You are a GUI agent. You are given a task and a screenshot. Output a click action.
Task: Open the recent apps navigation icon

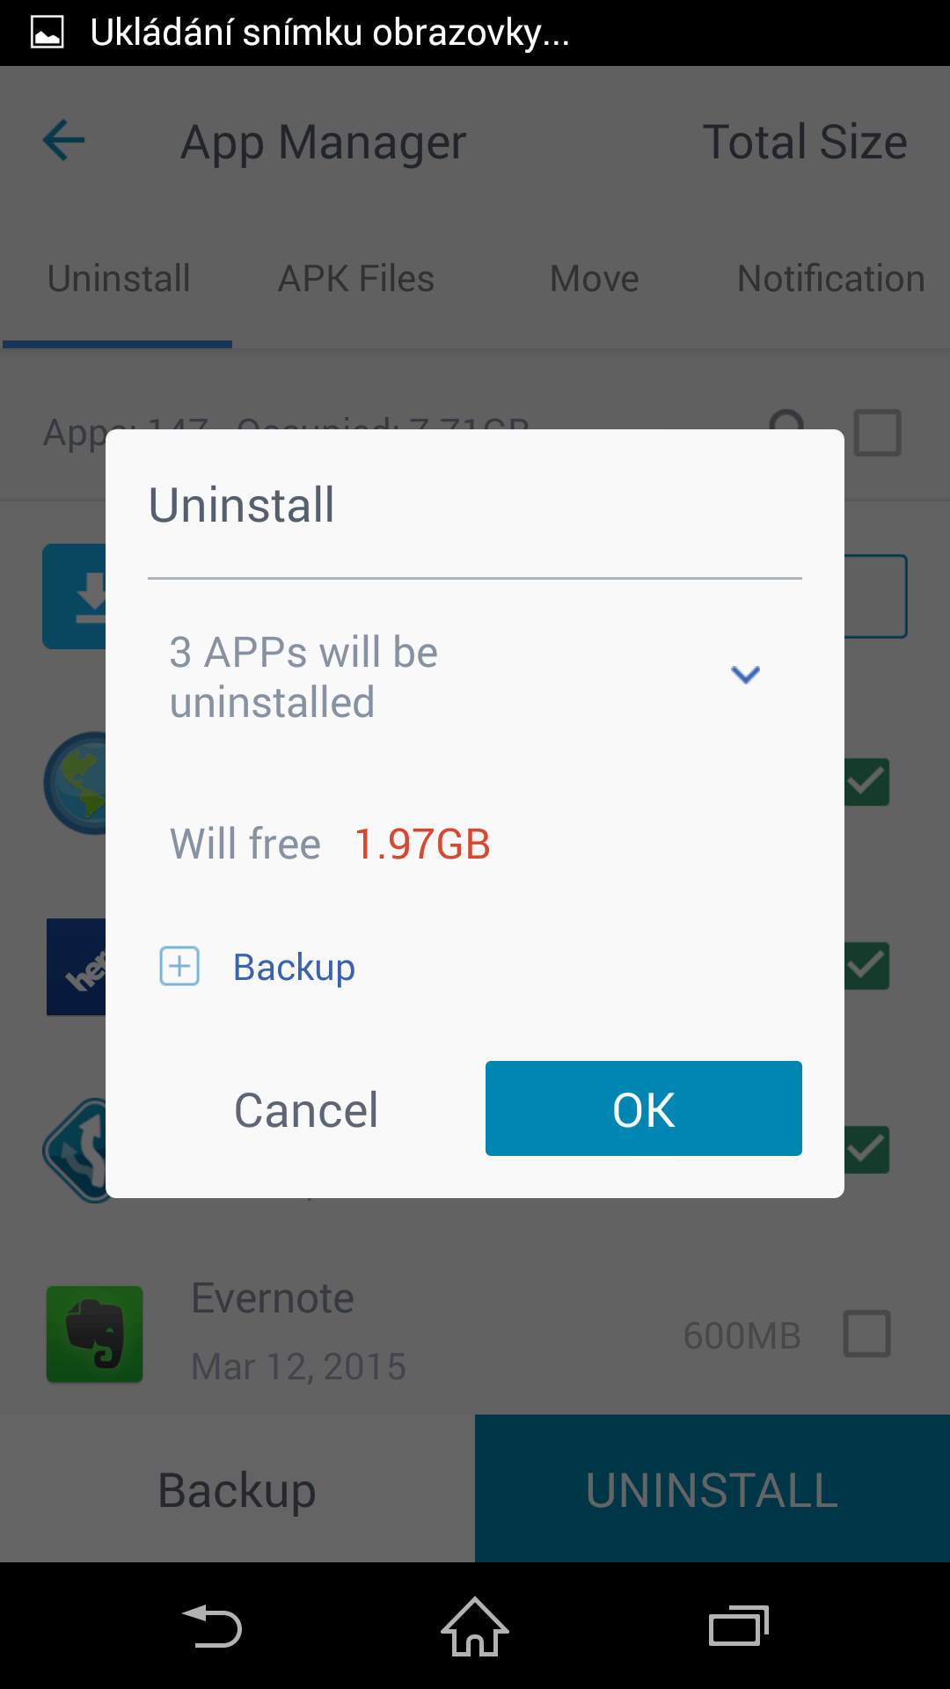(x=739, y=1627)
